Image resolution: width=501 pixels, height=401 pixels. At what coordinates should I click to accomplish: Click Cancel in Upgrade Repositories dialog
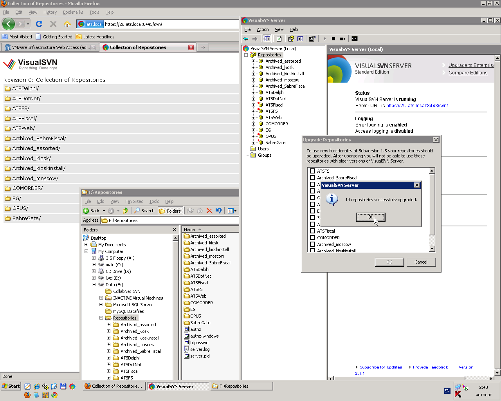[421, 262]
